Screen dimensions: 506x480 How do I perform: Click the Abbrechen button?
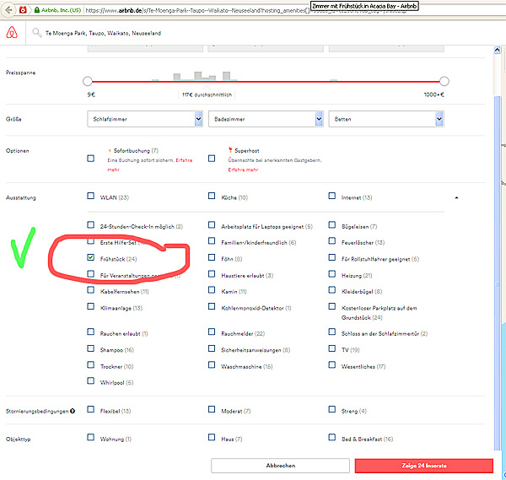tap(279, 465)
